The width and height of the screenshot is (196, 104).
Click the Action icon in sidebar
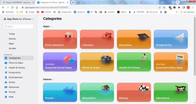coord(6,82)
